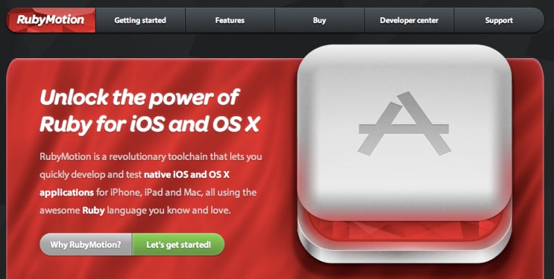Image resolution: width=554 pixels, height=279 pixels.
Task: Click the bold 'Ruby' word in the description
Action: [93, 211]
